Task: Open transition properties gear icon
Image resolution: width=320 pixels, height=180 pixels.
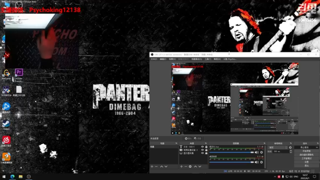Action: coord(290,148)
